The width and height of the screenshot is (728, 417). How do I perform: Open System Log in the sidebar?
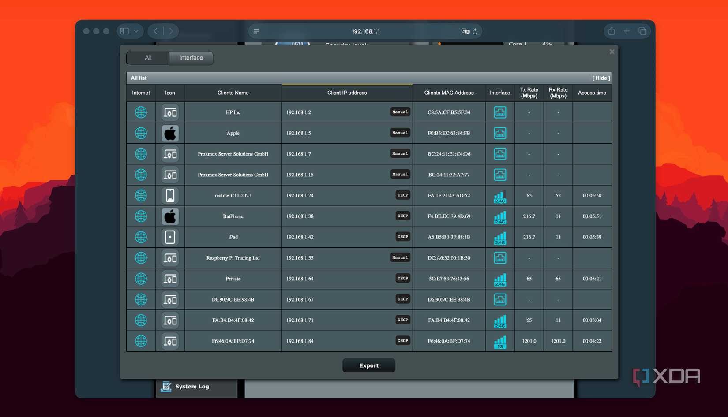click(192, 387)
